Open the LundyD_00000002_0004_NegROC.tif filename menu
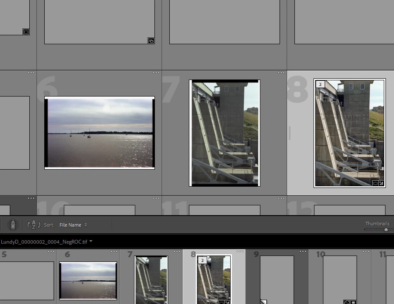 coord(47,242)
